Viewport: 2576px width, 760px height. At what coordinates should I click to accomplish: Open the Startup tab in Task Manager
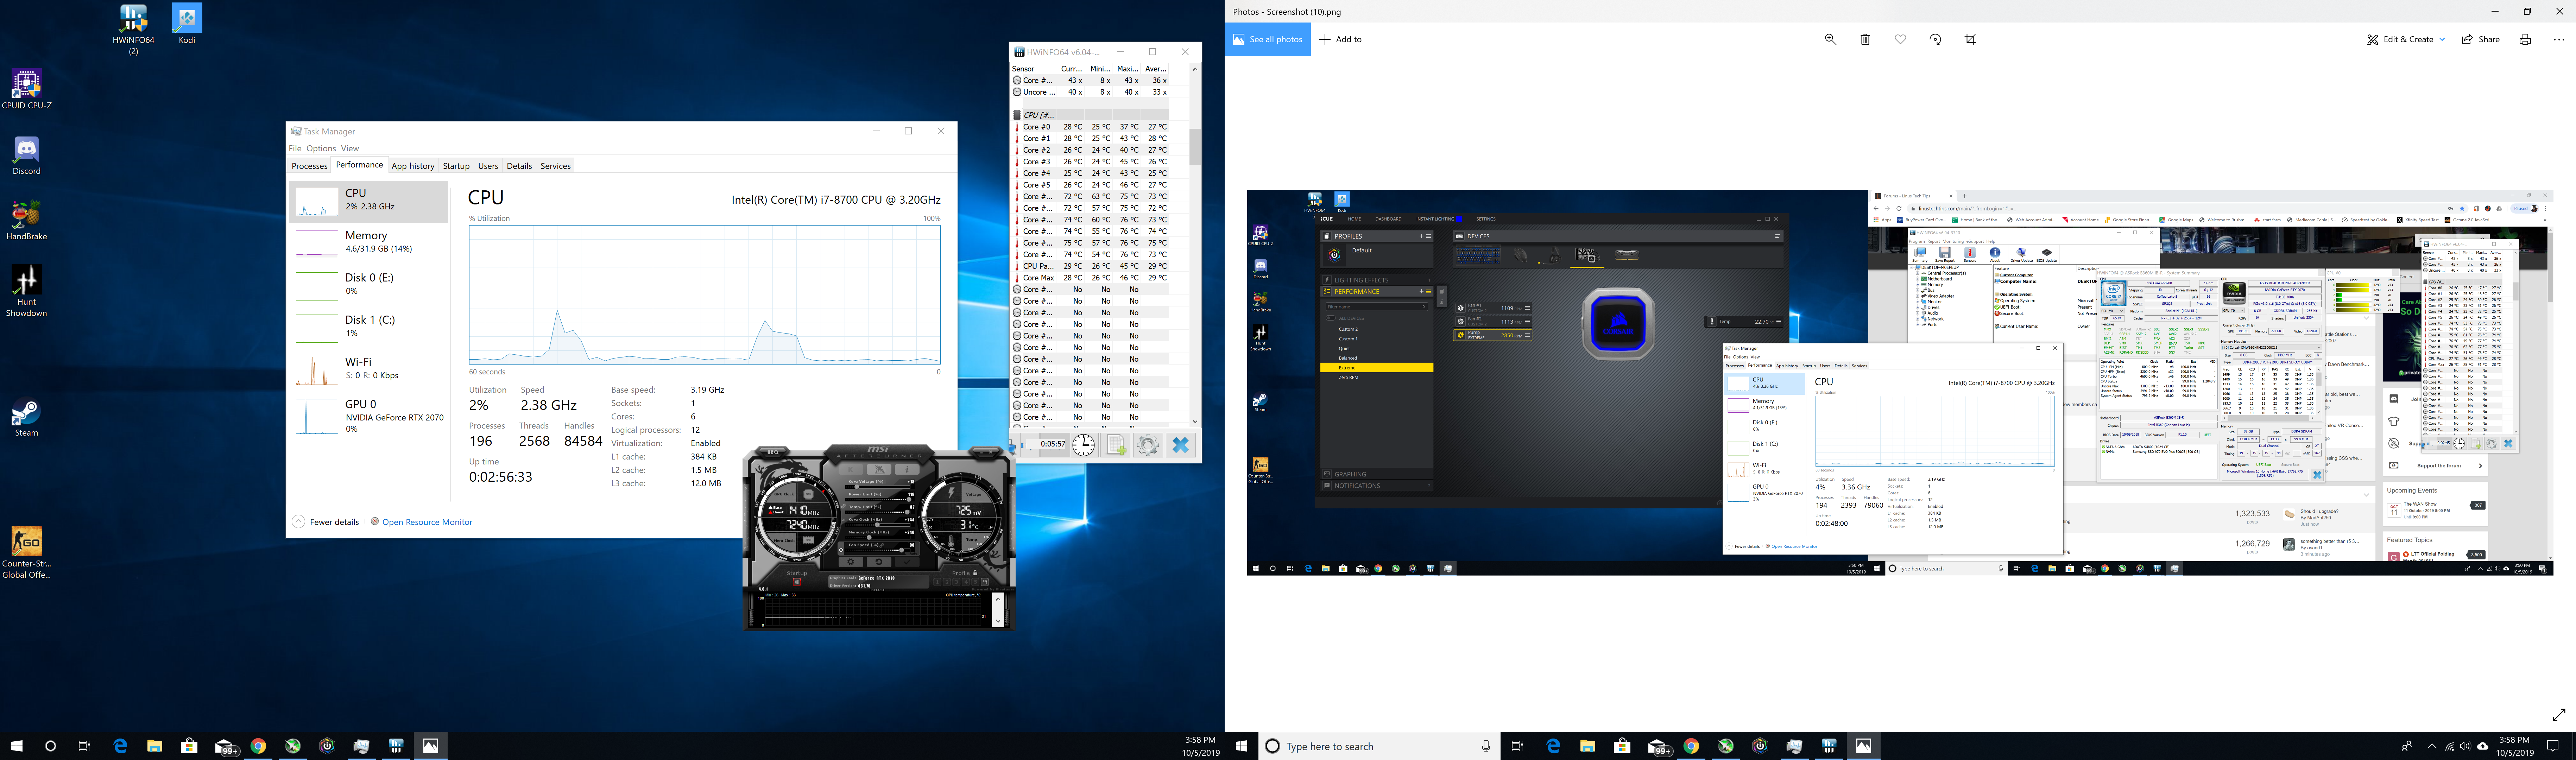tap(456, 166)
